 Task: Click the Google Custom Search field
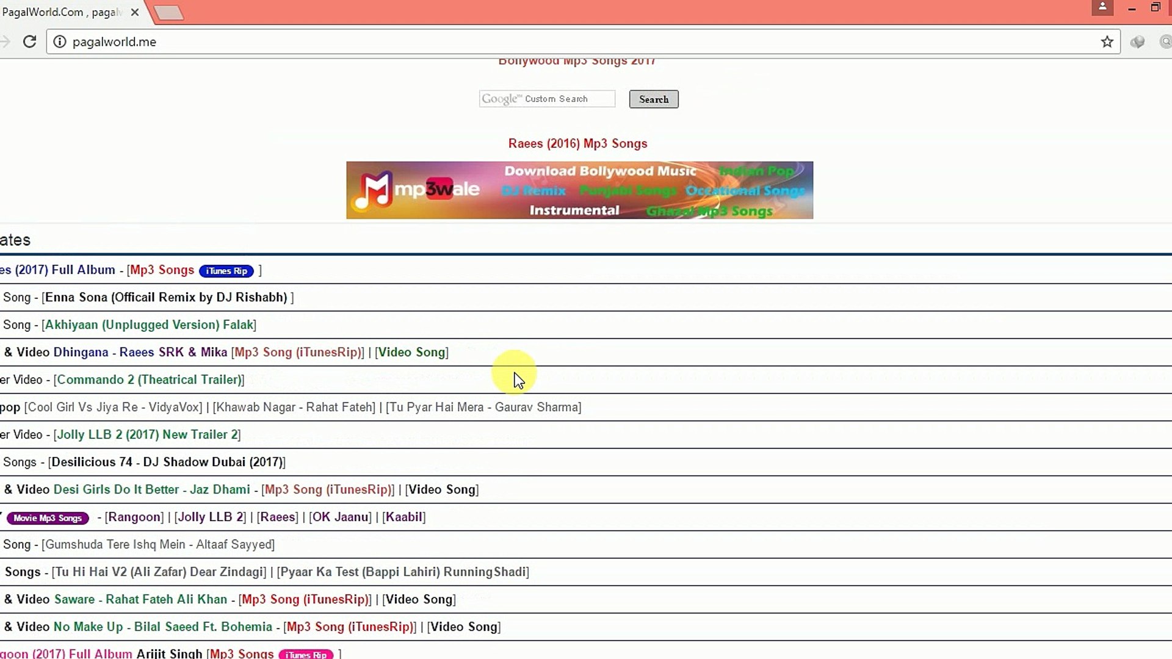pyautogui.click(x=547, y=99)
